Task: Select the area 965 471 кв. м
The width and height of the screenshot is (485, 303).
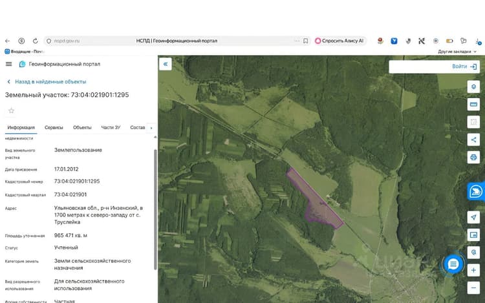Action: click(x=70, y=235)
